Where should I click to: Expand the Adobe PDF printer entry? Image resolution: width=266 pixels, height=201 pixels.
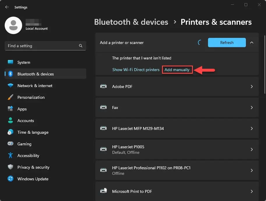coord(252,87)
